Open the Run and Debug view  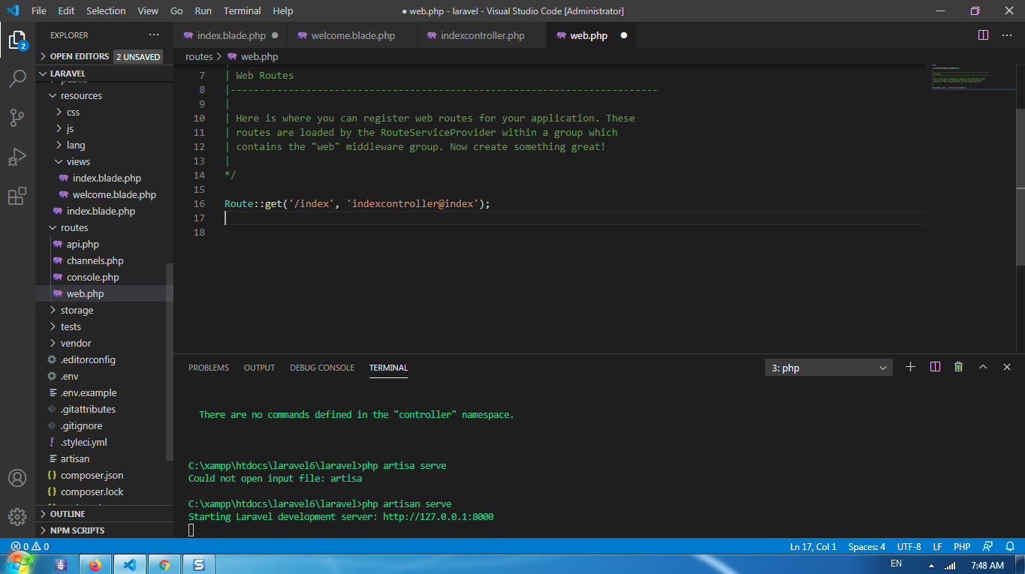tap(17, 157)
